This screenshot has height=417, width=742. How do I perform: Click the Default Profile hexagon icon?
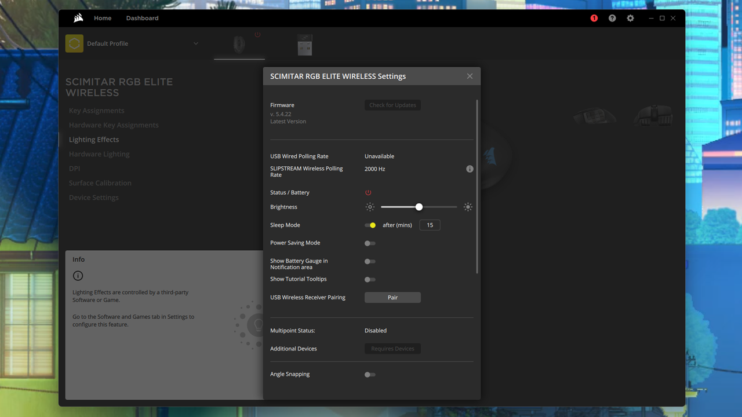coord(74,43)
